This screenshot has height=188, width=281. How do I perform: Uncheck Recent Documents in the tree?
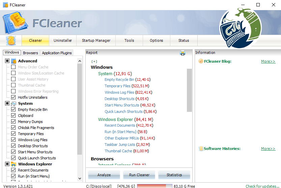[x=13, y=170]
